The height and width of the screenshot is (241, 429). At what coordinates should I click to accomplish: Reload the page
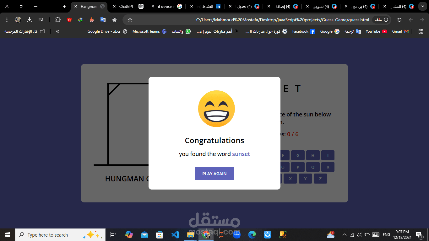coord(399,20)
